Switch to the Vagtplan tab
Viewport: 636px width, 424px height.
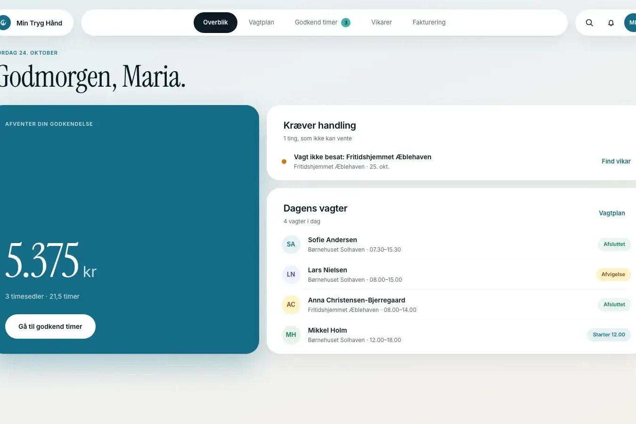click(261, 23)
